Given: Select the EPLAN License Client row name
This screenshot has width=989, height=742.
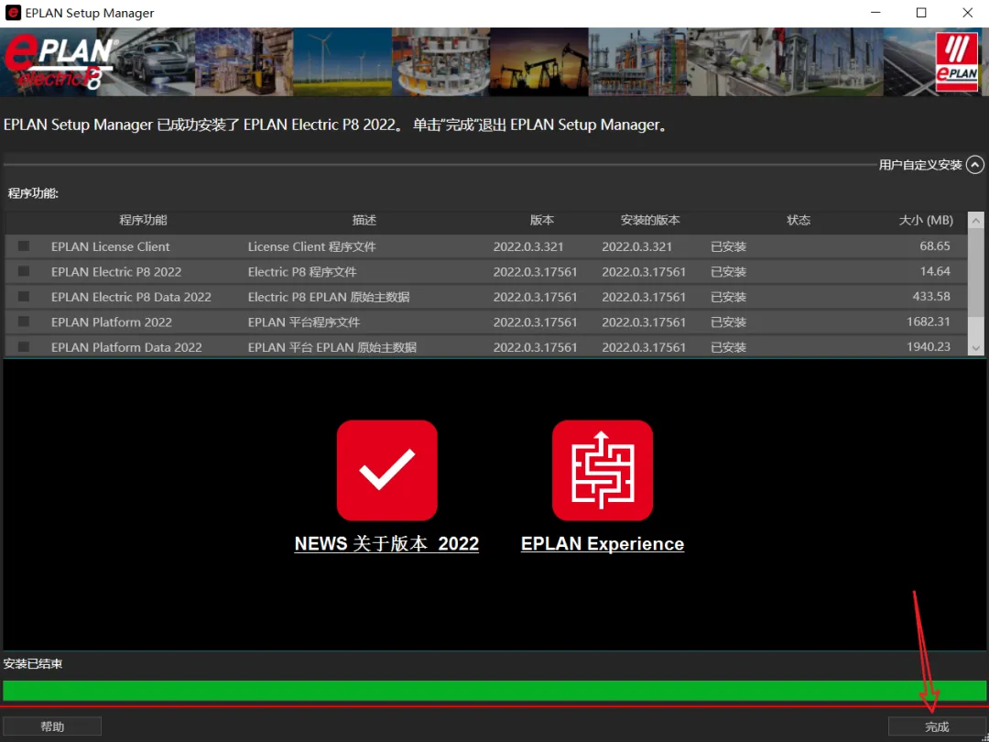Looking at the screenshot, I should (111, 246).
